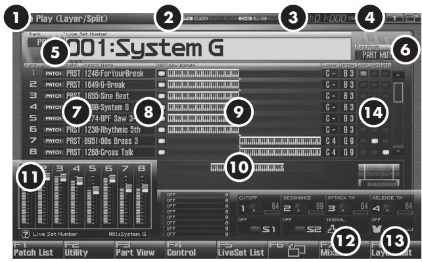Select the RELEASE TM knob 4
422x262 pixels.
tap(388, 208)
